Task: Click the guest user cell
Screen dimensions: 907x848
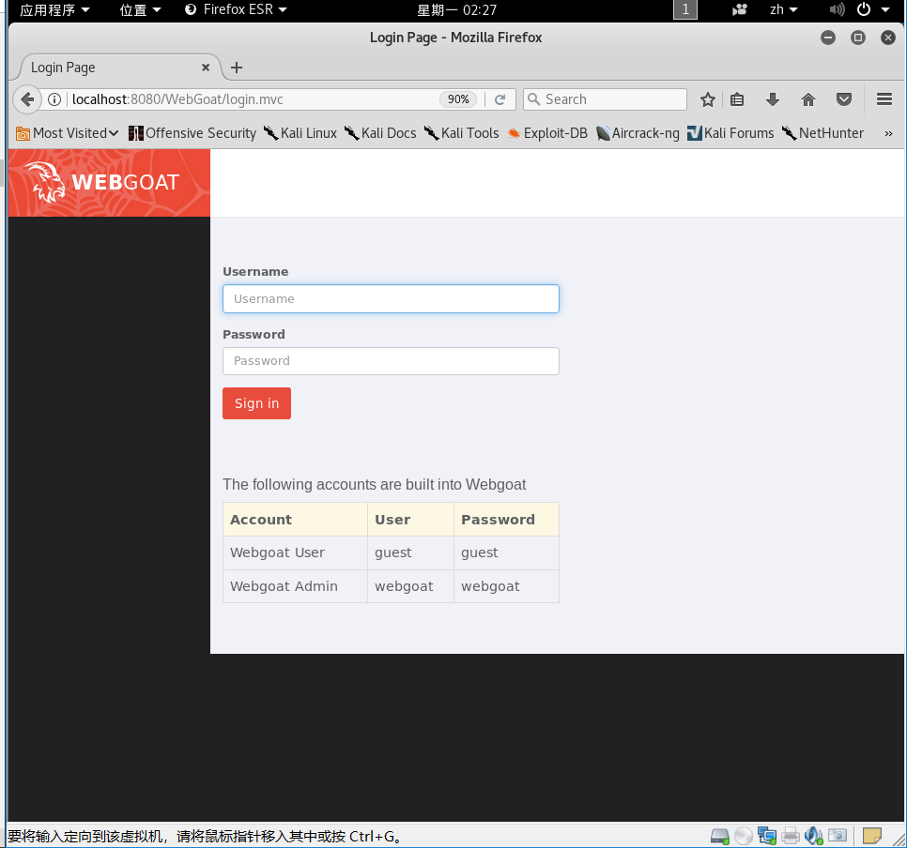Action: coord(410,553)
